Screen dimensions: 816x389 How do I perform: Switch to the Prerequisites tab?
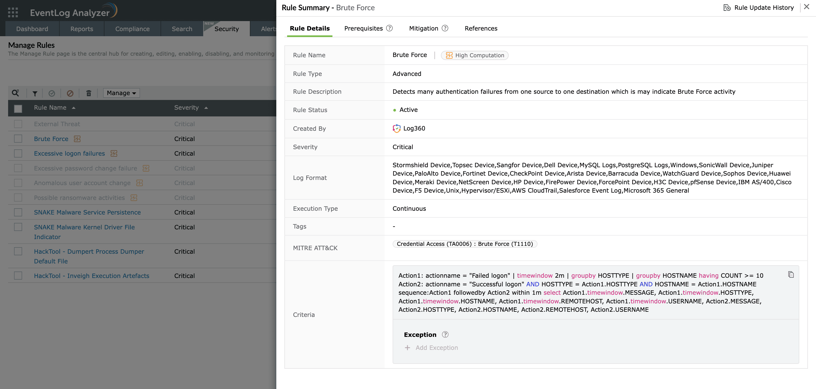pos(363,28)
